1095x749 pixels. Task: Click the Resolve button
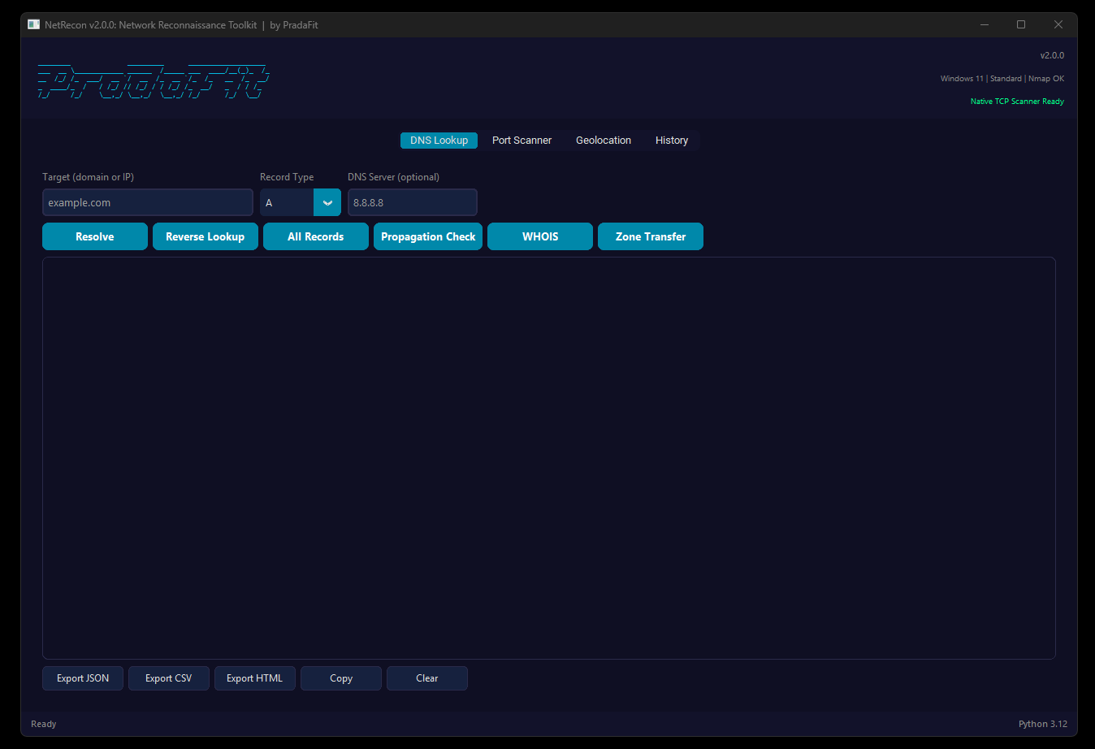point(95,236)
